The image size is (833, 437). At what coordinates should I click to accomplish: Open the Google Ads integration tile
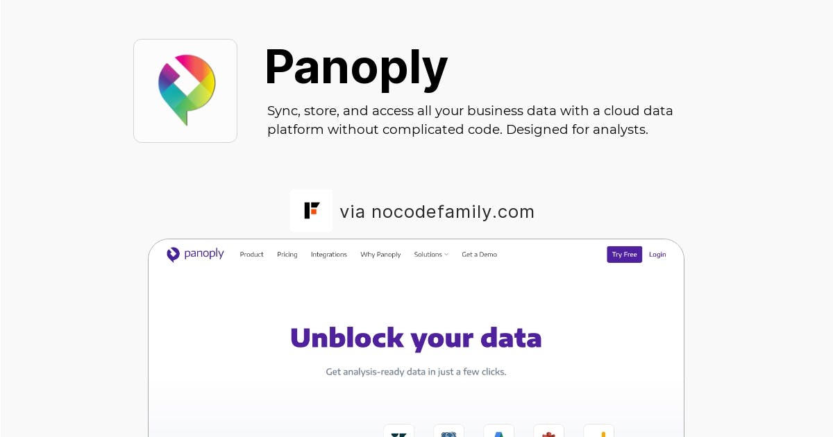(499, 431)
